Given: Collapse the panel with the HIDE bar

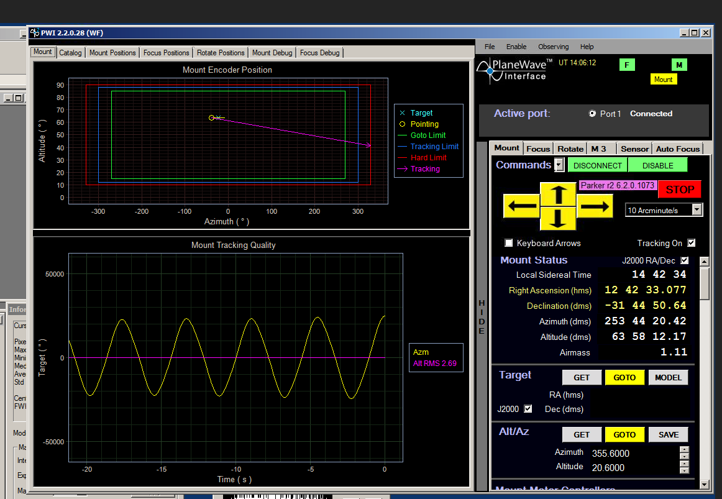Looking at the screenshot, I should (x=482, y=317).
